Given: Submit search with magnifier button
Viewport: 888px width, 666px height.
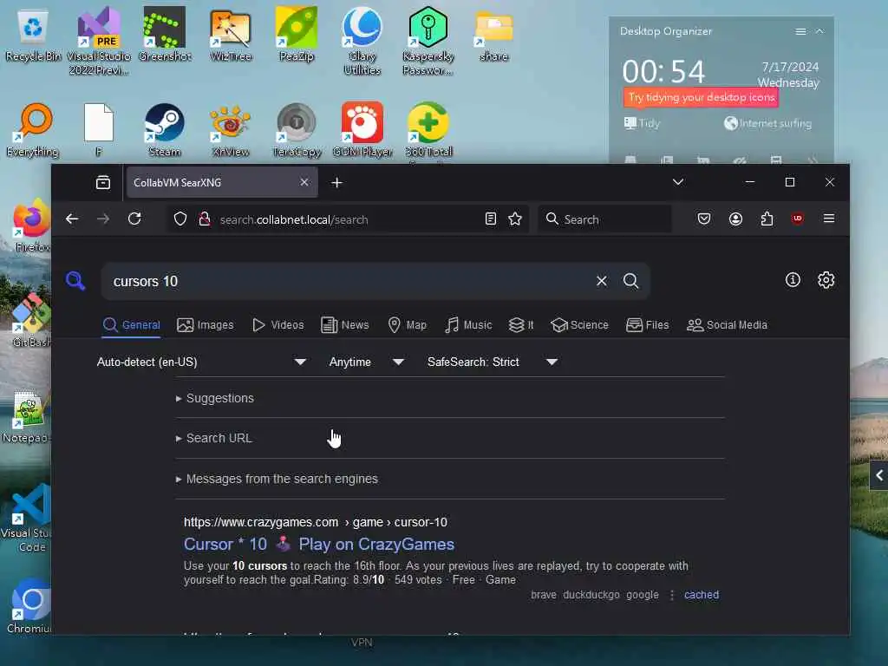Looking at the screenshot, I should click(631, 281).
